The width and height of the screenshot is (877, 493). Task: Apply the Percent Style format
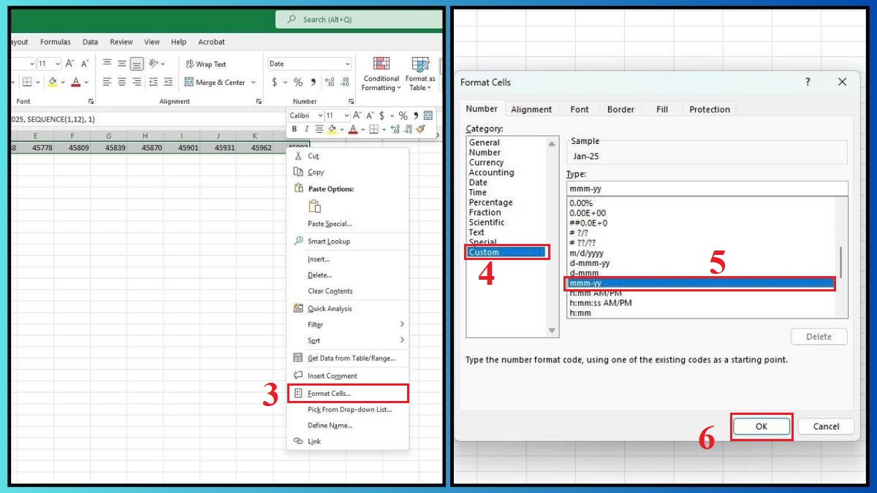click(298, 82)
